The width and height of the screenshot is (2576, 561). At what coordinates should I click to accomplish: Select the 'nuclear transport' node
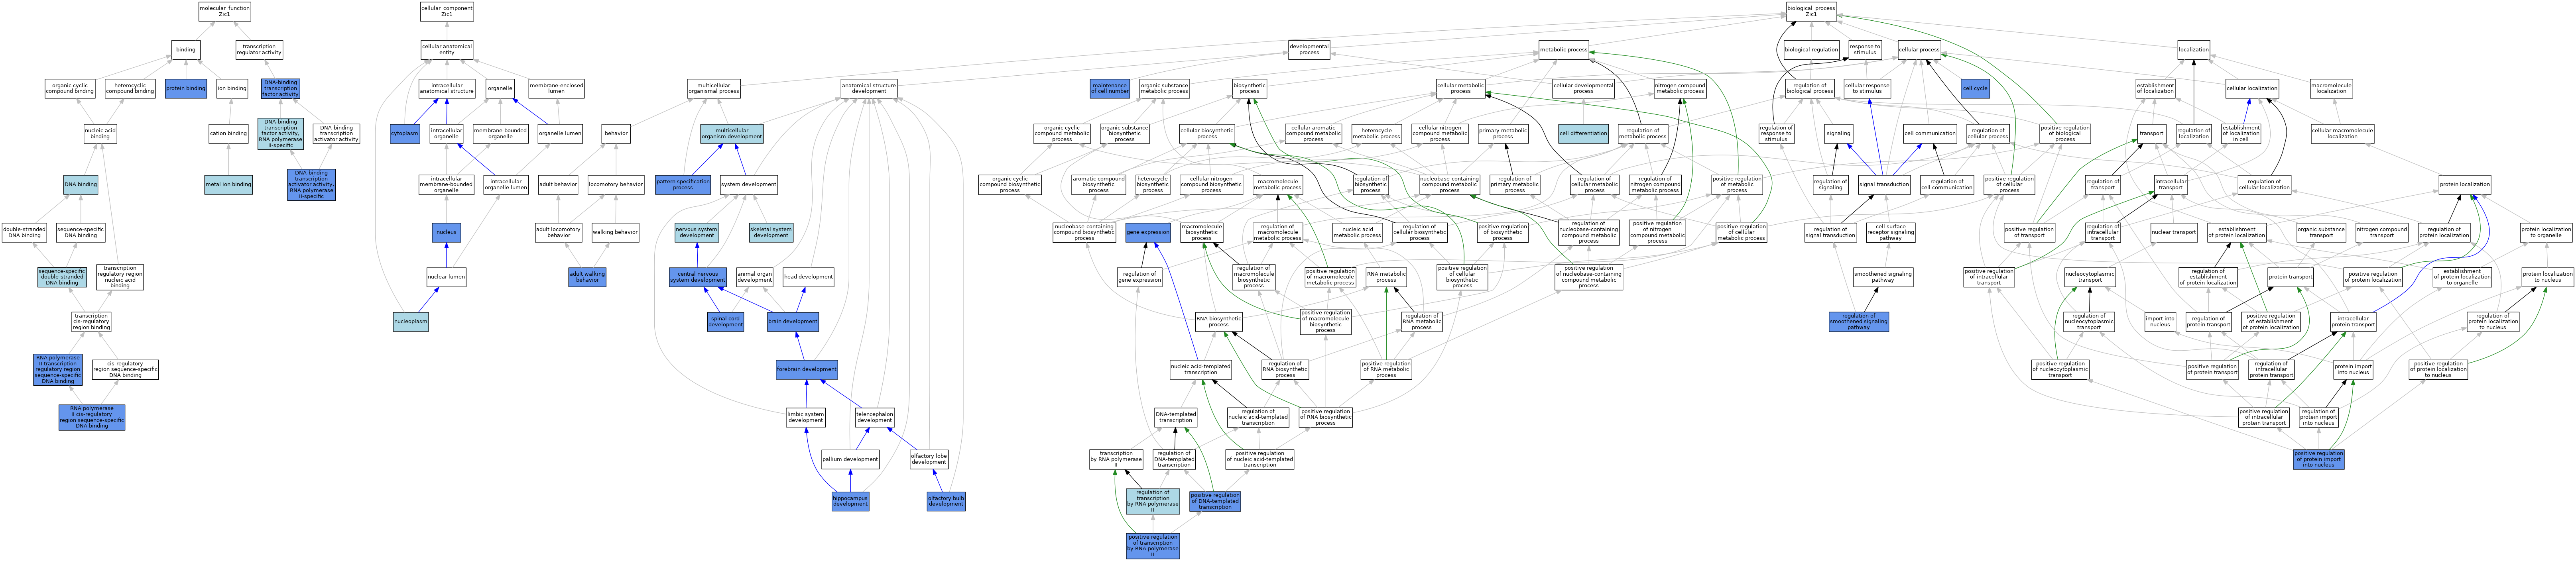pyautogui.click(x=2174, y=232)
